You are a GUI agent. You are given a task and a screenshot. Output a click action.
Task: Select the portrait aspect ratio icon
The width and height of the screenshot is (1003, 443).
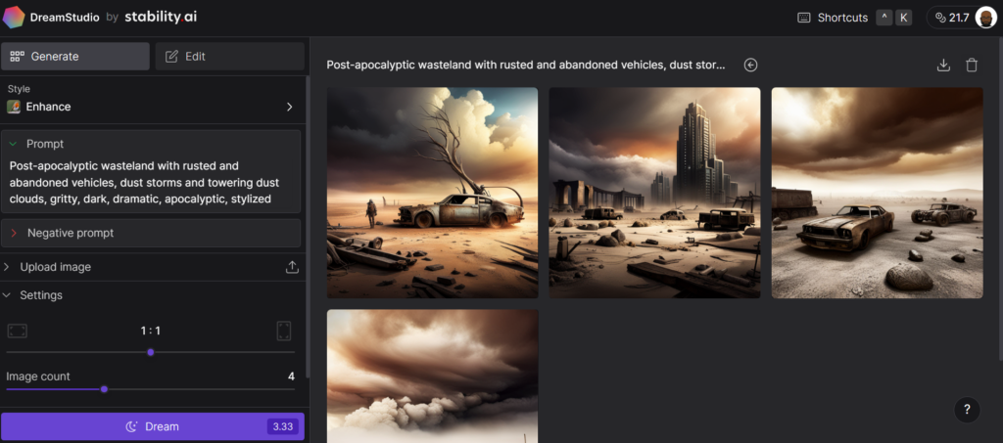(284, 331)
